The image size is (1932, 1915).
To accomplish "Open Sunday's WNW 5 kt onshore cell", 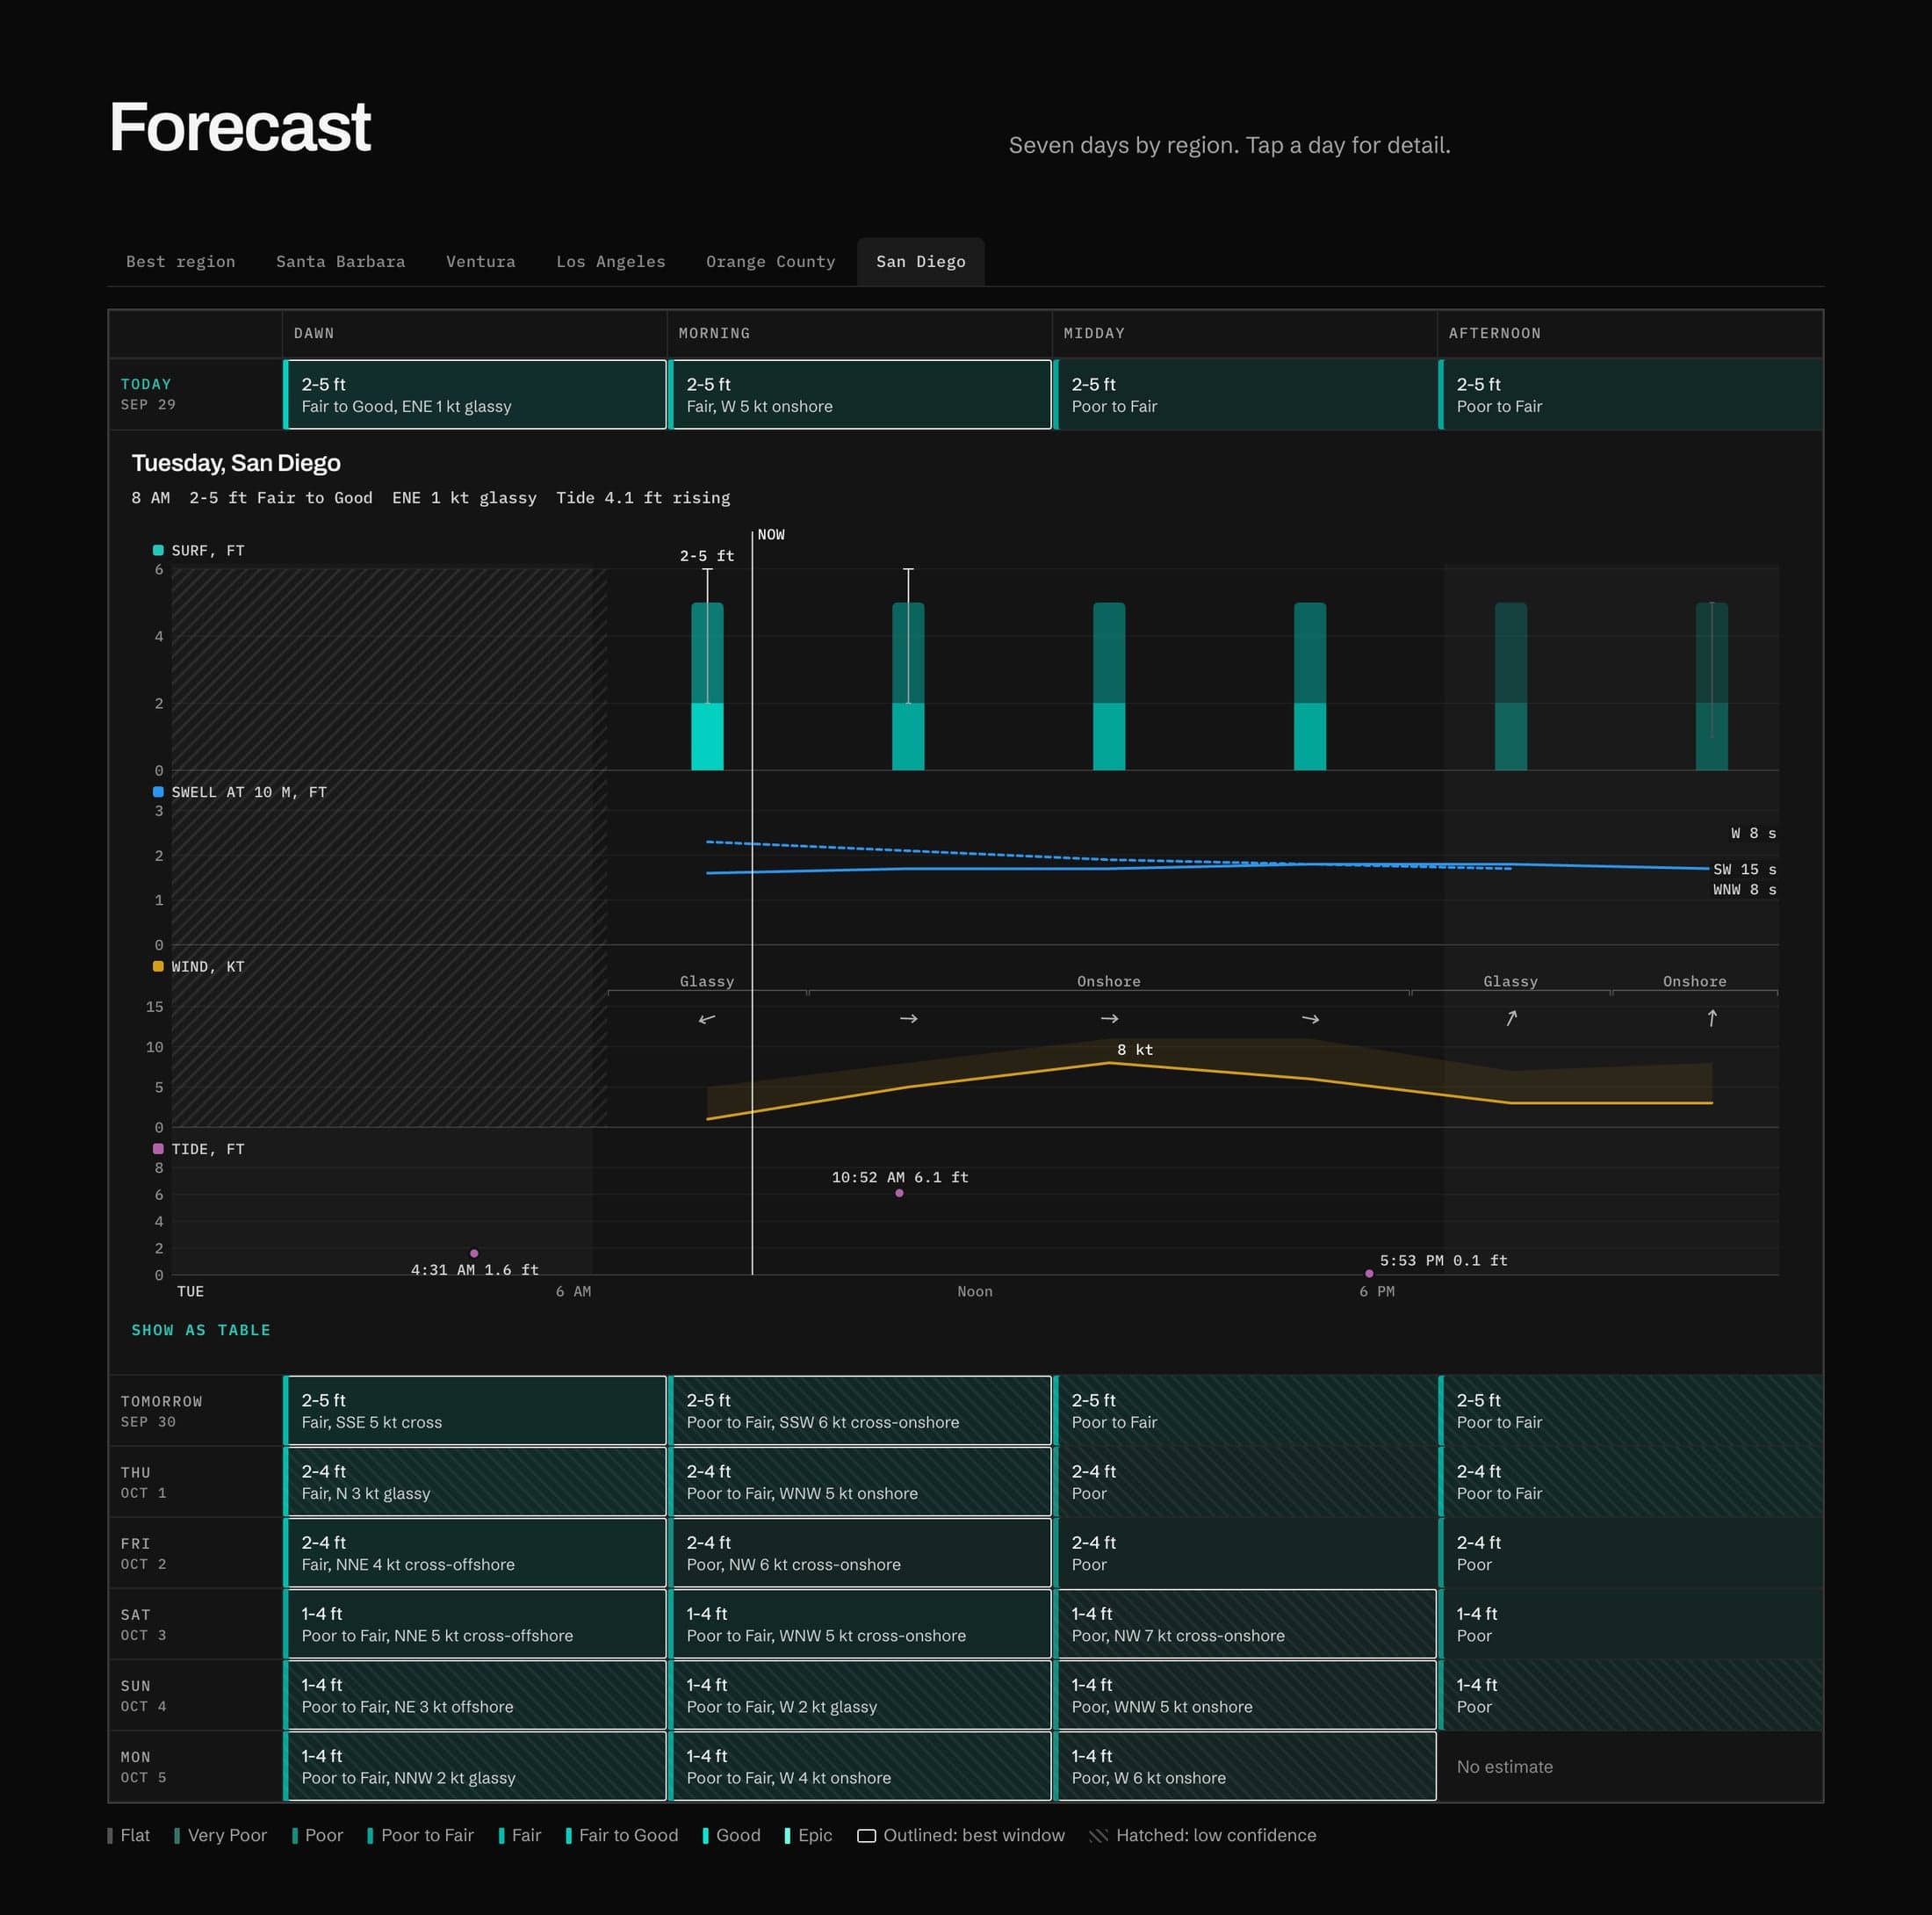I will pos(1245,1695).
